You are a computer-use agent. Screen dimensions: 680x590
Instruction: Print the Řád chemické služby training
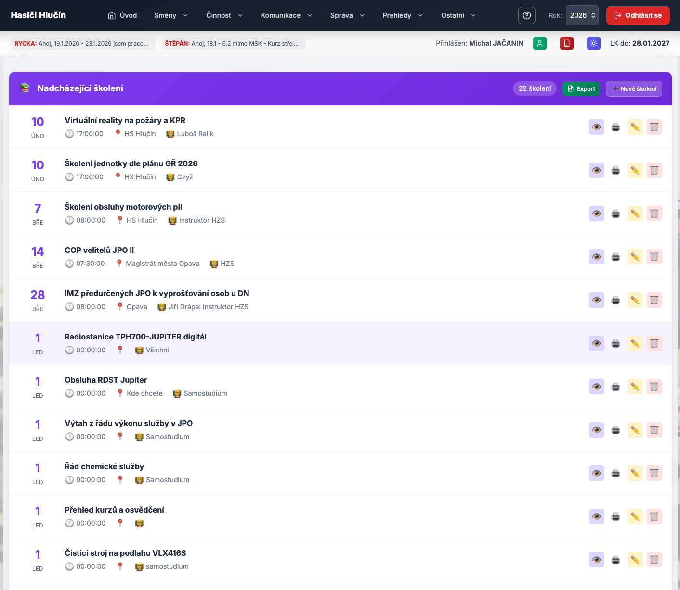tap(615, 473)
